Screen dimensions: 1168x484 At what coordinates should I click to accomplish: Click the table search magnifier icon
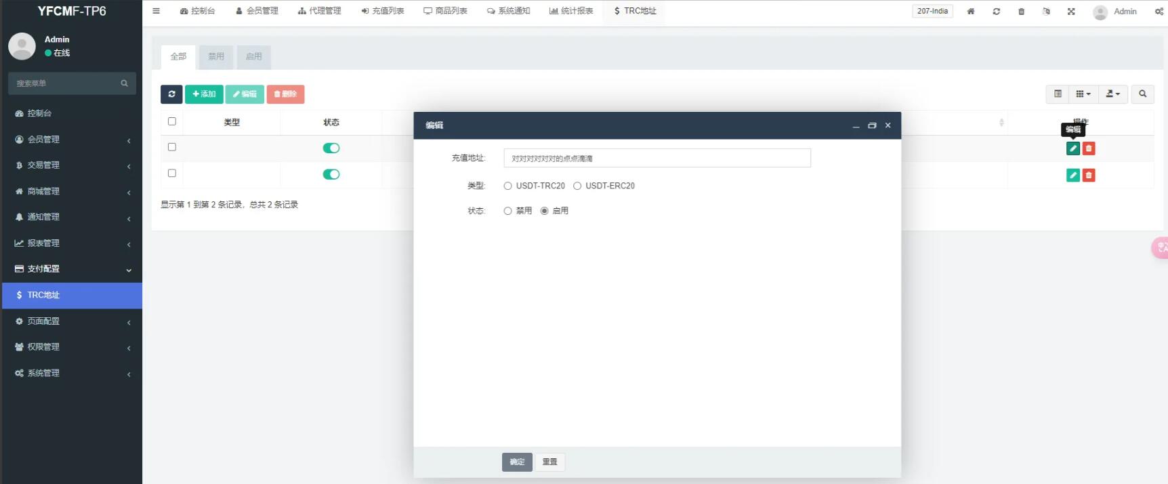[x=1142, y=94]
